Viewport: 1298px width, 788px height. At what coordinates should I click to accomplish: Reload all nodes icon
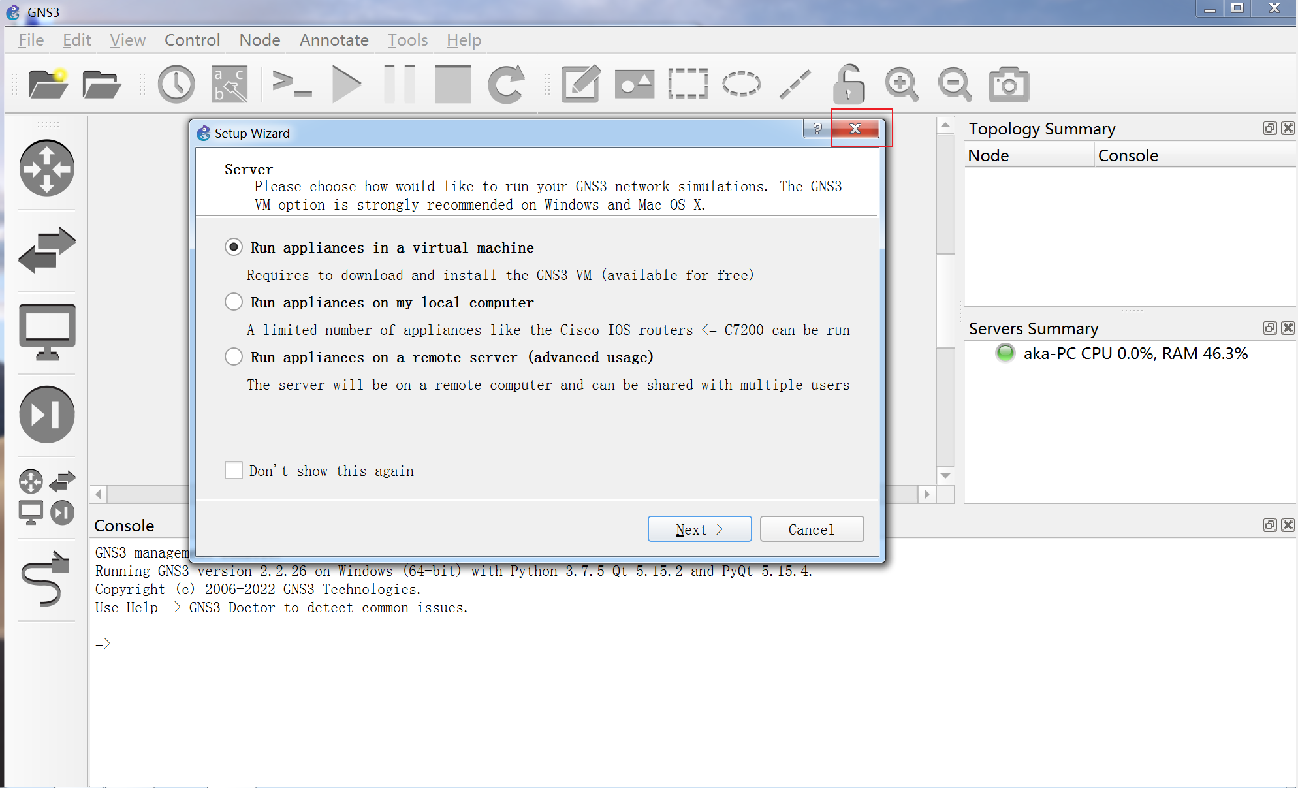click(x=506, y=84)
